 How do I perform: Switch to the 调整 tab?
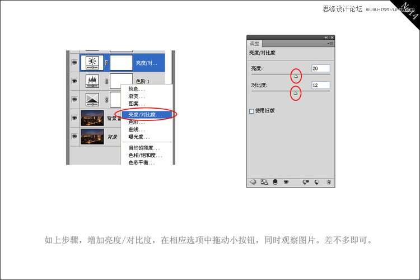(x=254, y=44)
